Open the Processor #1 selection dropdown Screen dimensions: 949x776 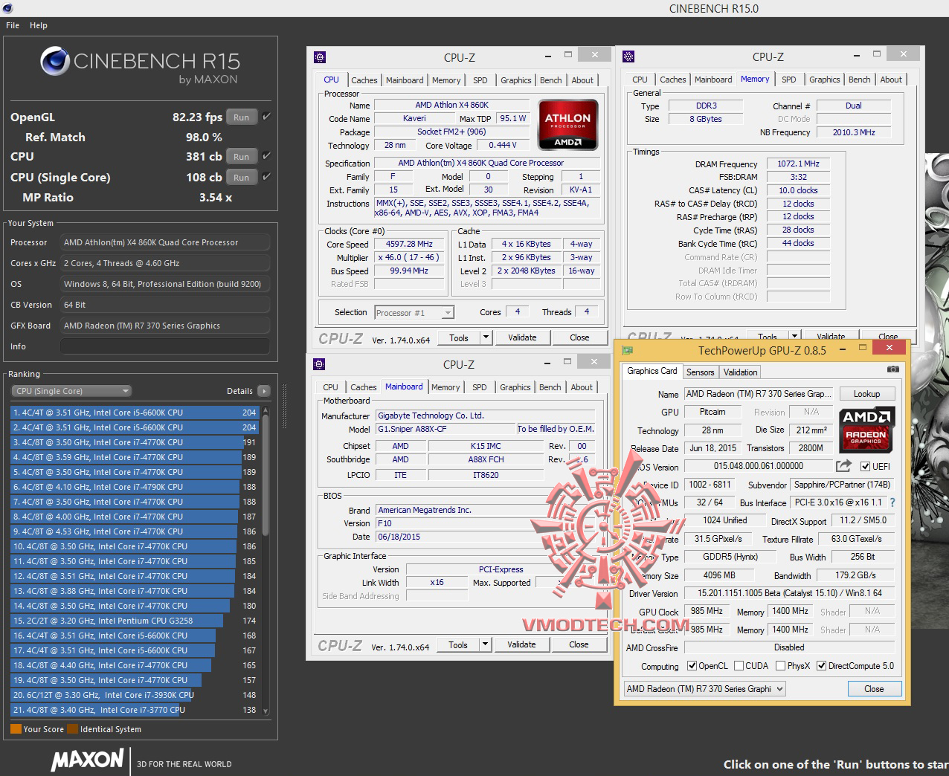tap(414, 313)
